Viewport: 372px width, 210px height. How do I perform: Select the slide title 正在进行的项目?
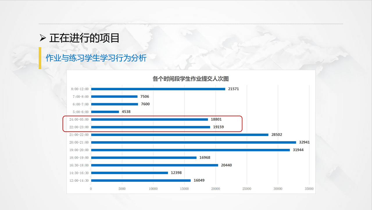pyautogui.click(x=84, y=38)
